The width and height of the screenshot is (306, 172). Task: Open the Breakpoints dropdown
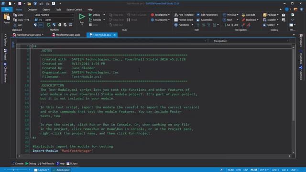pos(160,15)
